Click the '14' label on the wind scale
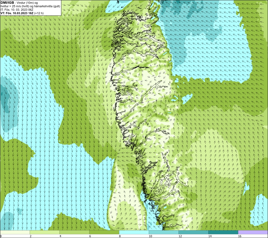This screenshot has width=268, height=238. click(x=210, y=236)
